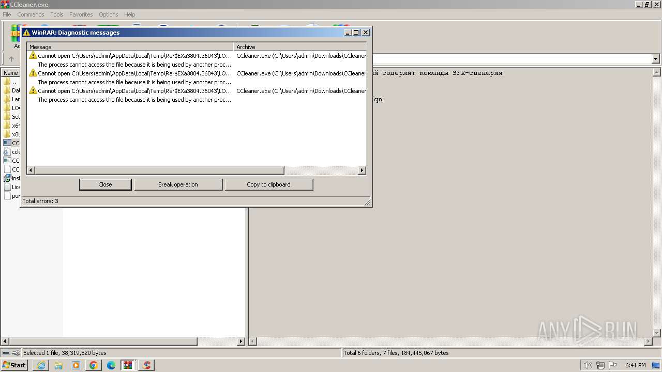Click 'Selected 1 file, 38,319,520 bytes' status text
Viewport: 662px width, 372px height.
pyautogui.click(x=65, y=353)
